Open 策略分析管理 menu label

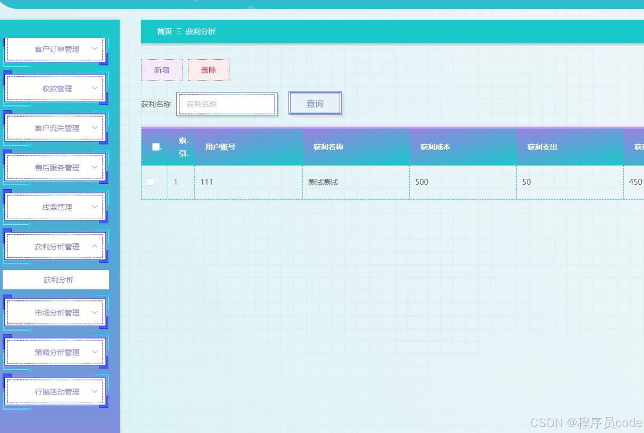point(57,352)
